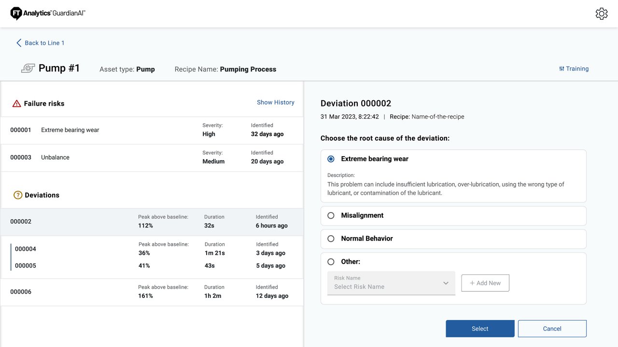The width and height of the screenshot is (618, 347).
Task: Click the Deviations question mark icon
Action: click(17, 195)
